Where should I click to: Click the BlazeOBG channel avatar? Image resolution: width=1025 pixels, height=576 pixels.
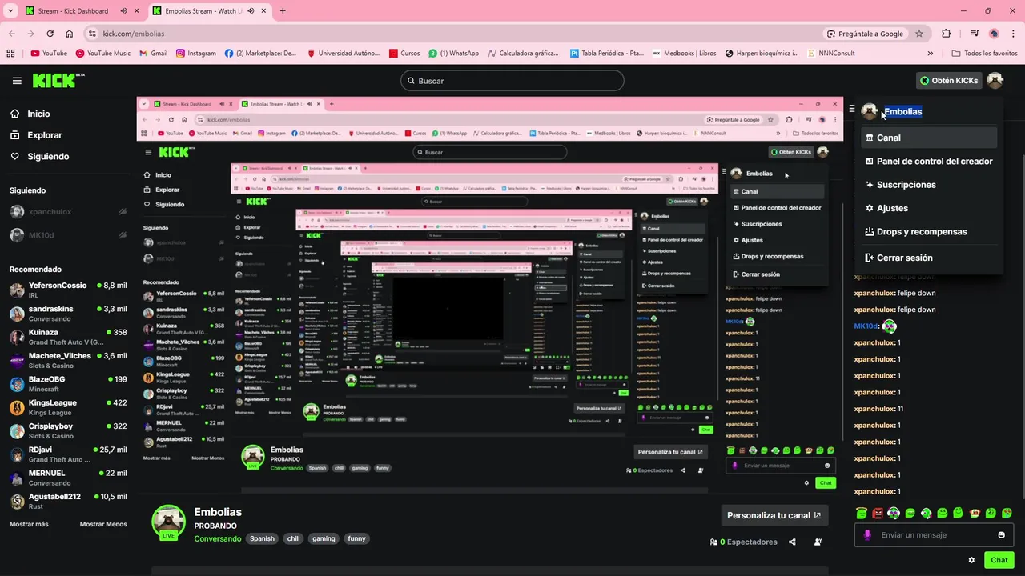pos(17,384)
